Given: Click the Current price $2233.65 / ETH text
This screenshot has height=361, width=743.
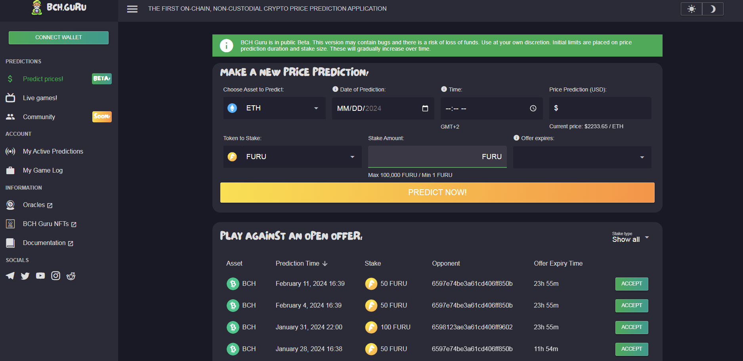Looking at the screenshot, I should [586, 126].
